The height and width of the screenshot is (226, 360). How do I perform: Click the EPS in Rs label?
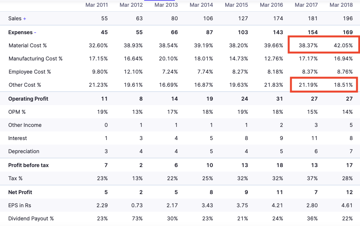tap(20, 205)
